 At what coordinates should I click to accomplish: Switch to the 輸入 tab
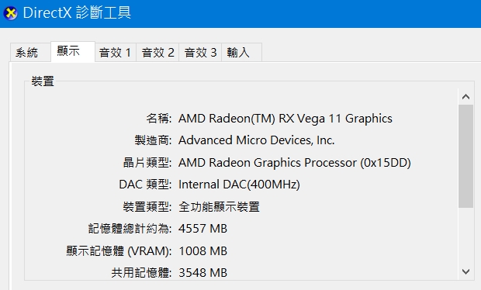pyautogui.click(x=241, y=53)
